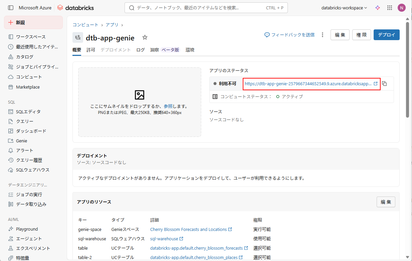This screenshot has height=261, width=412.
Task: Open the apps grid icon
Action: coord(389,8)
